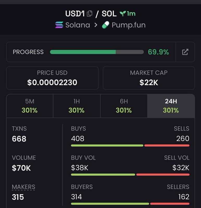The image size is (201, 208).
Task: Click the 69.9% progress percentage
Action: pos(158,52)
